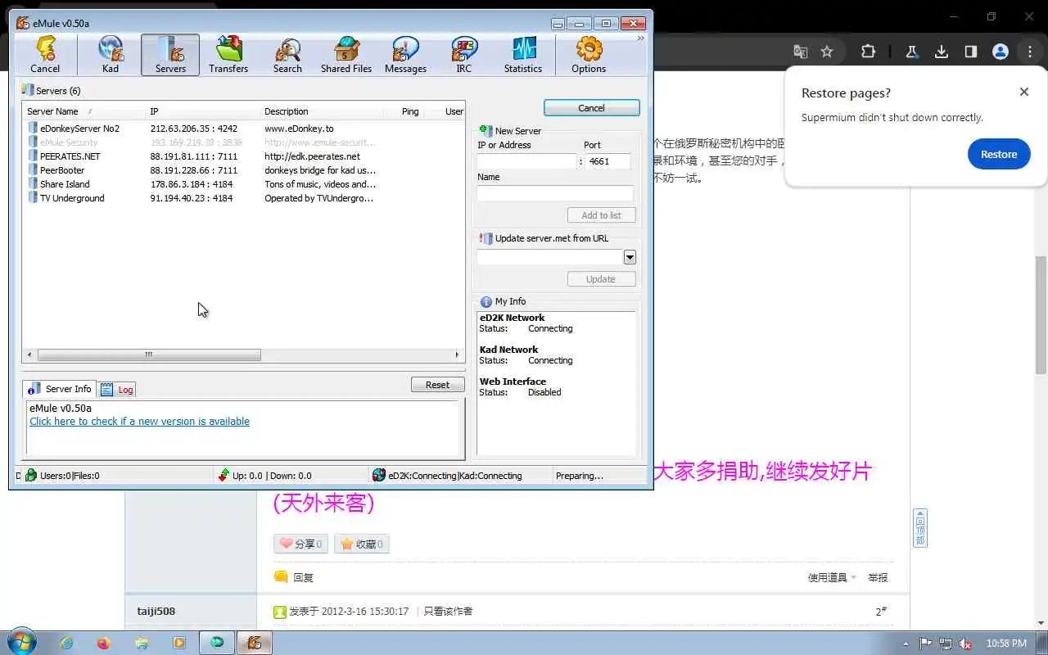Toggle the browser side panel icon
Viewport: 1048px width, 655px height.
tap(970, 52)
